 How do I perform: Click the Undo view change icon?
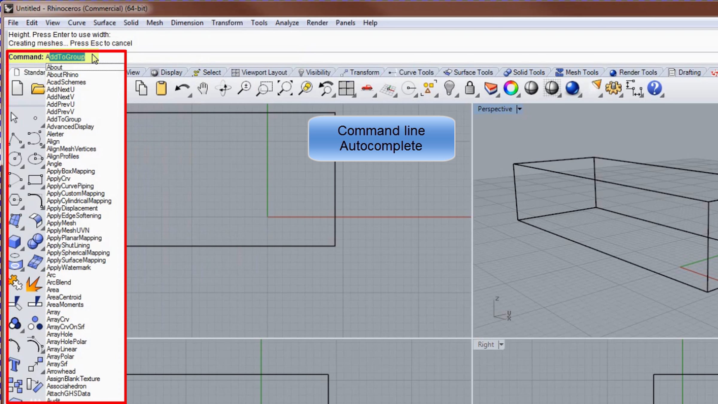(326, 89)
